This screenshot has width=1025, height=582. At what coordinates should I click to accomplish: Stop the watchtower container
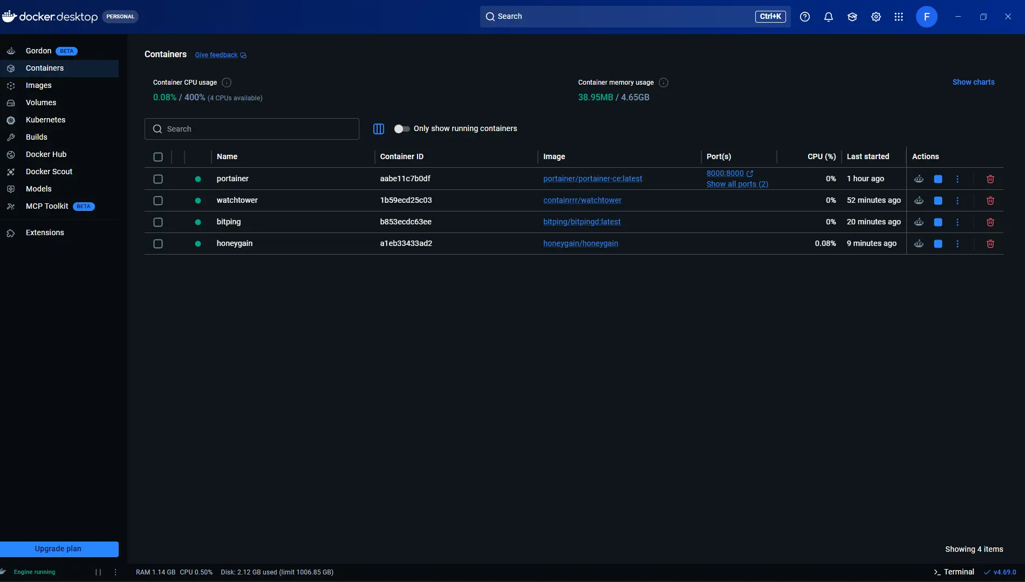click(x=938, y=201)
